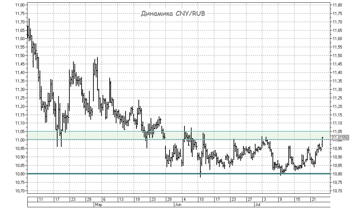Click 11,35 on the right price axis
The height and width of the screenshot is (211, 351).
coord(337,81)
